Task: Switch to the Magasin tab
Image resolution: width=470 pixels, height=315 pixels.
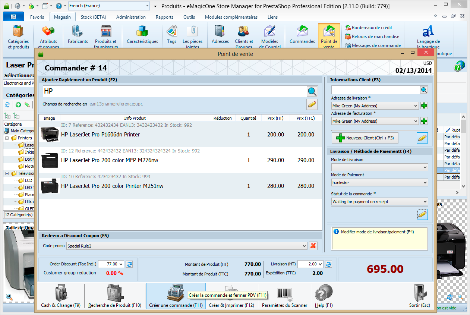Action: coord(62,17)
